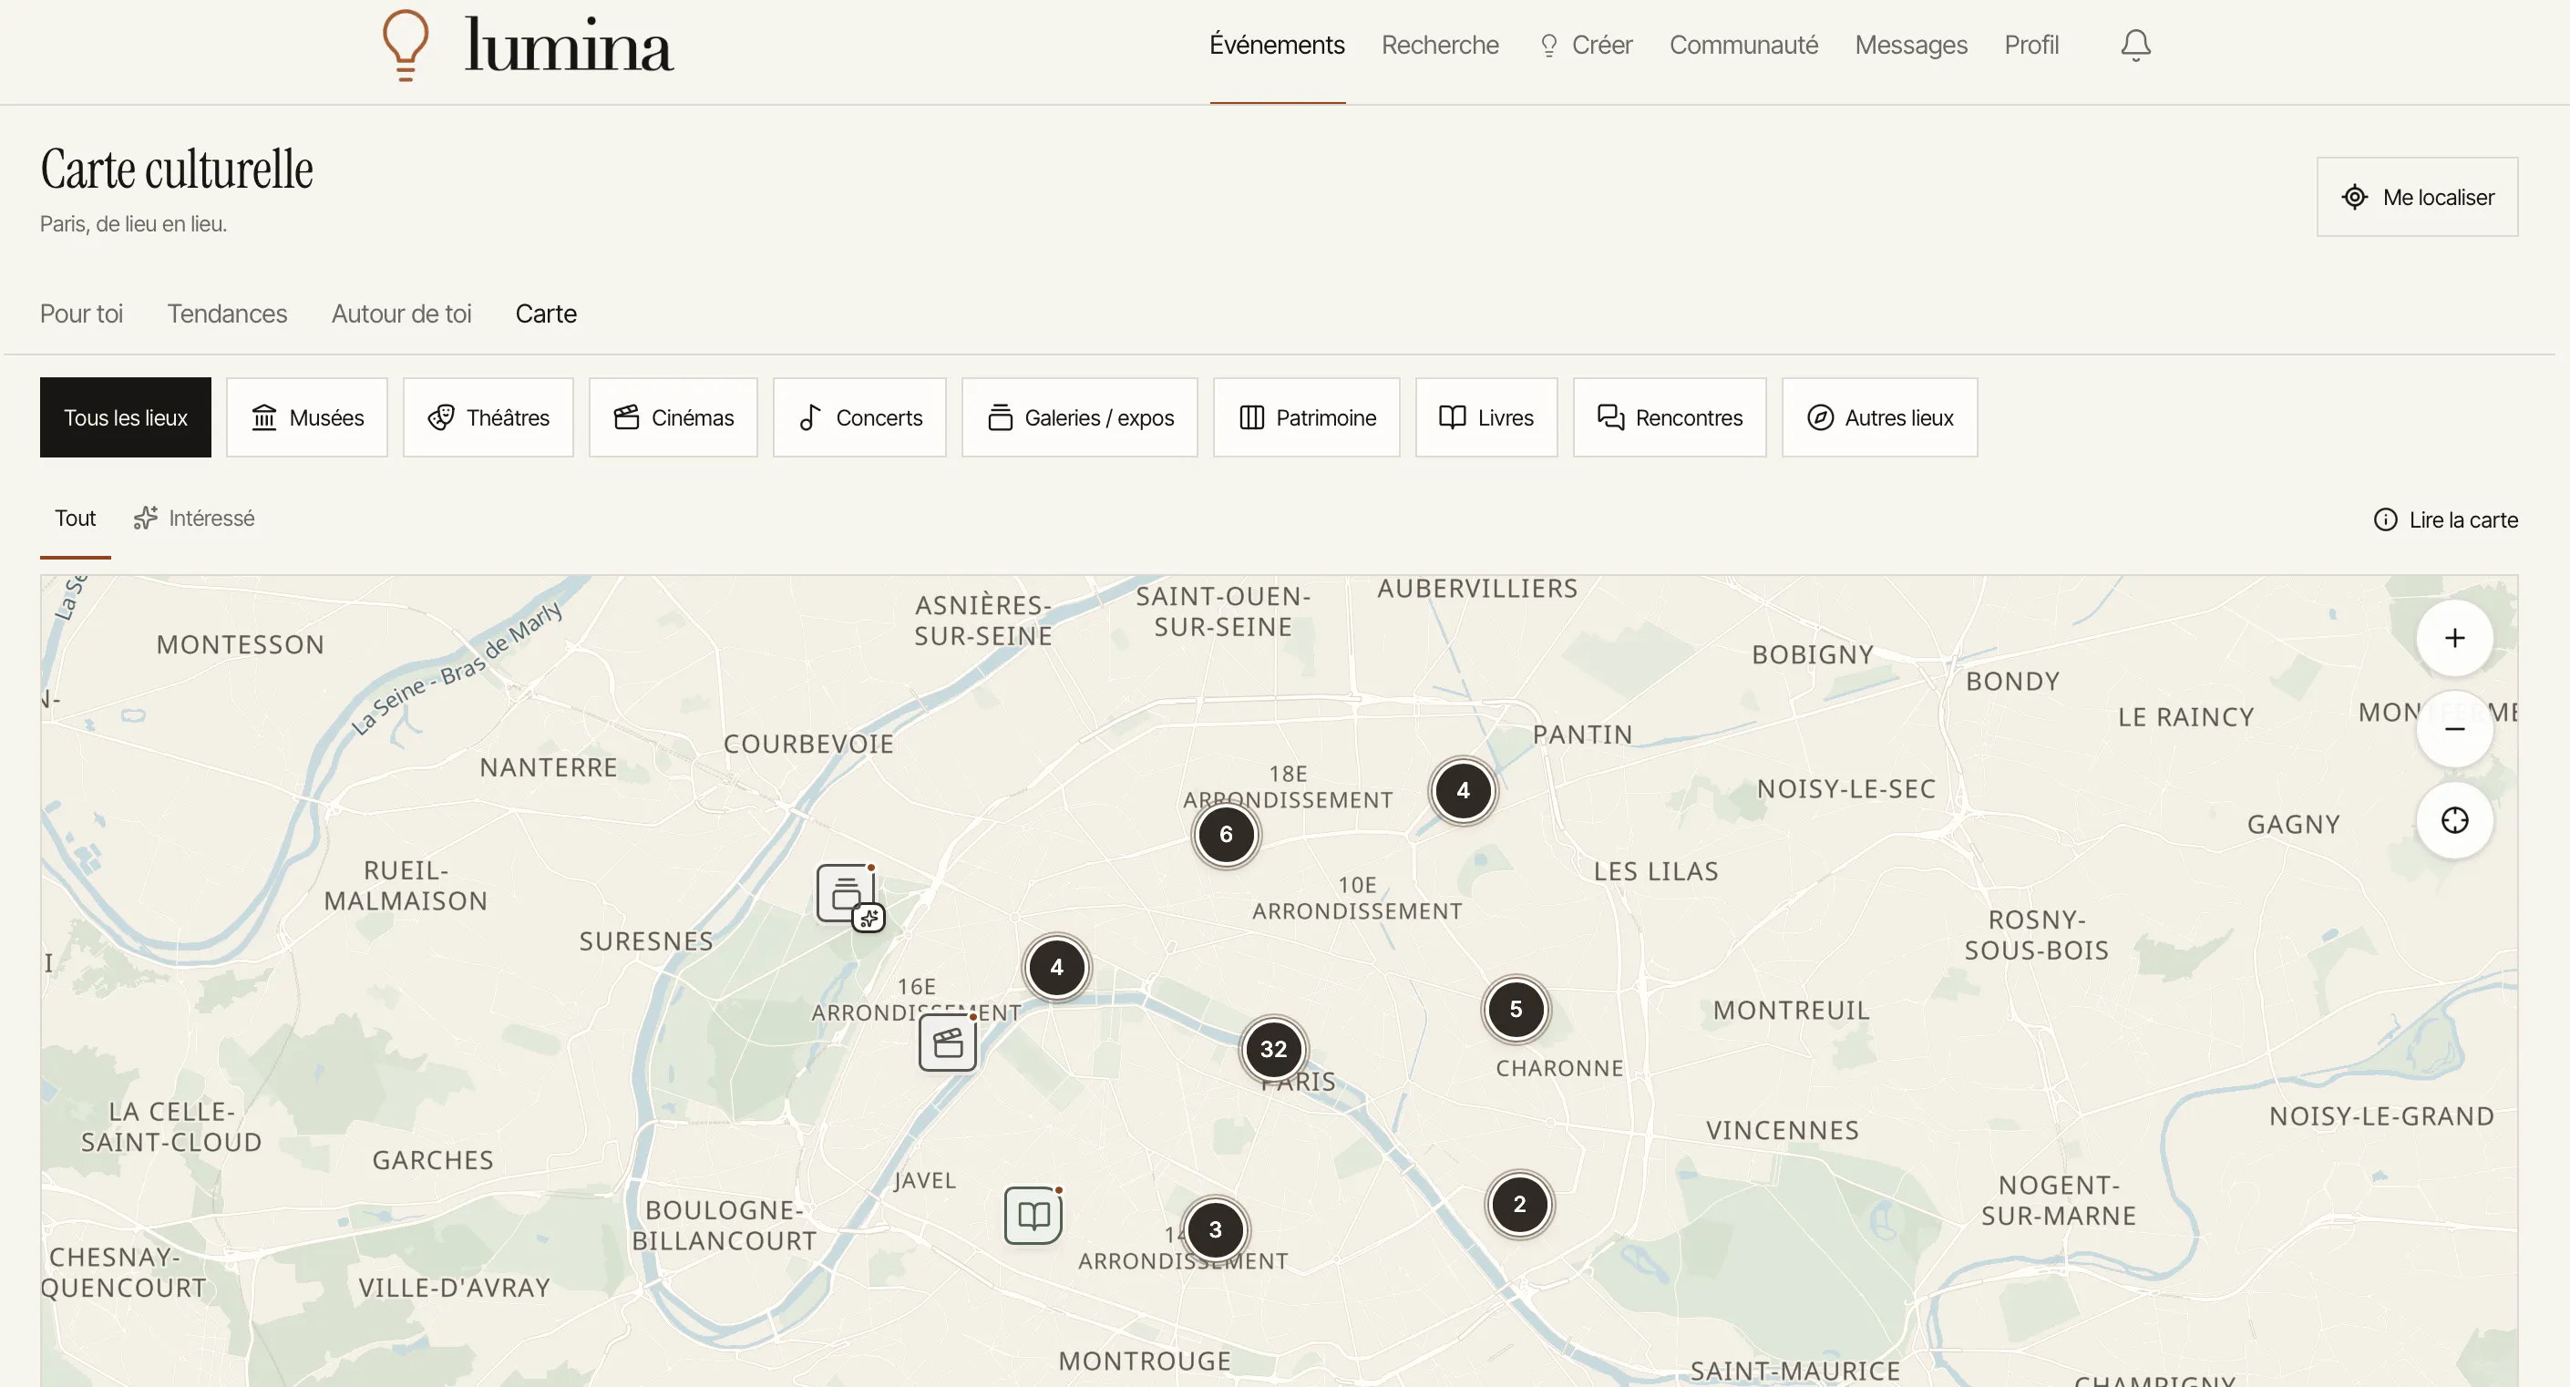2570x1387 pixels.
Task: Switch to the Pour toi tab
Action: tap(82, 313)
